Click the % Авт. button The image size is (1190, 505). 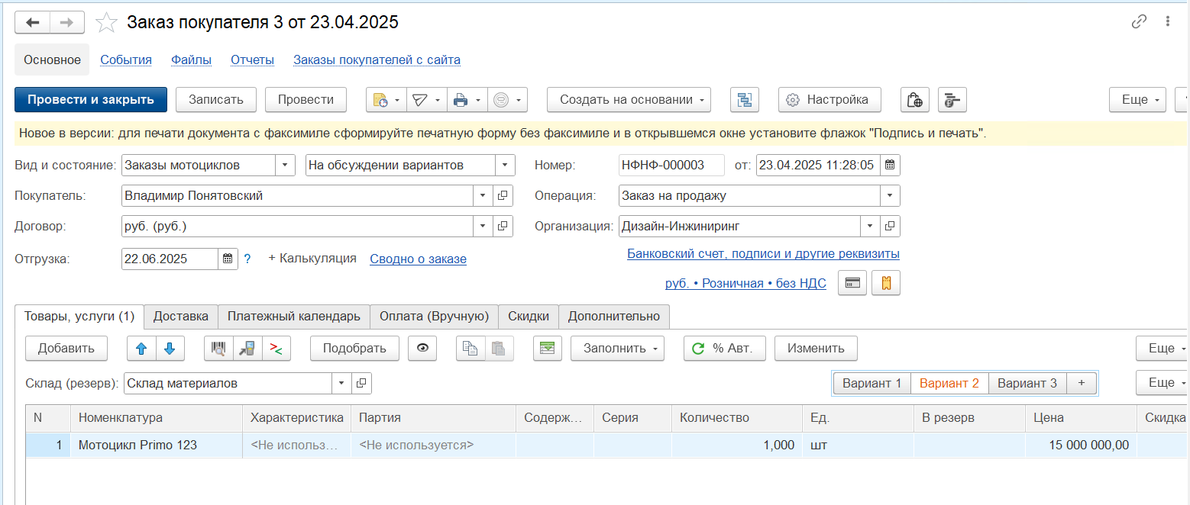(724, 349)
